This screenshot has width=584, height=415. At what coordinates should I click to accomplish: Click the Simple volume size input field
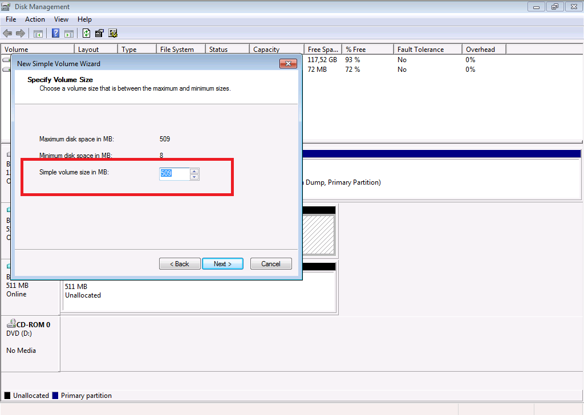tap(174, 173)
